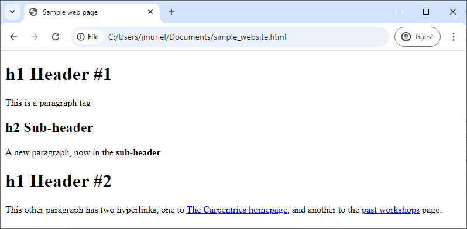Open Chrome three-dot menu

[454, 37]
